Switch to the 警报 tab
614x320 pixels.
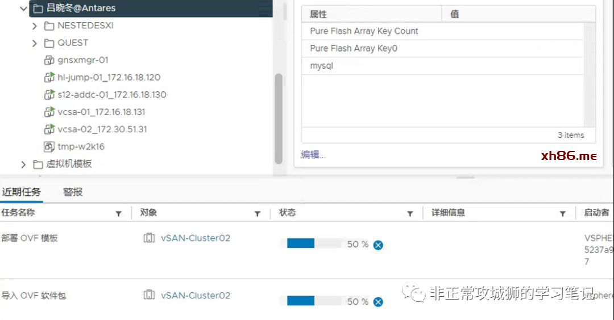coord(73,192)
